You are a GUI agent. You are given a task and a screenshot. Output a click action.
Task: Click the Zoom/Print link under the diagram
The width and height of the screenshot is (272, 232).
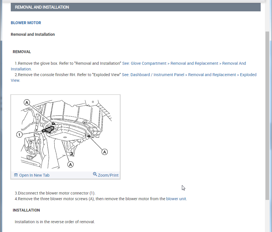click(108, 175)
